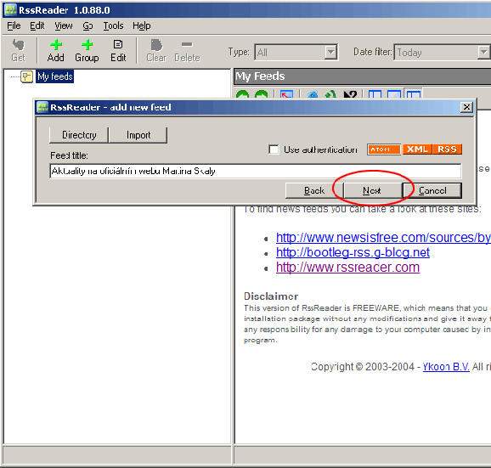This screenshot has height=468, width=491.
Task: Open the newsisfree.com sources link
Action: (x=383, y=238)
